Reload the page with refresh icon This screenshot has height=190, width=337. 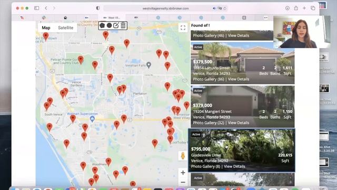[x=225, y=8]
